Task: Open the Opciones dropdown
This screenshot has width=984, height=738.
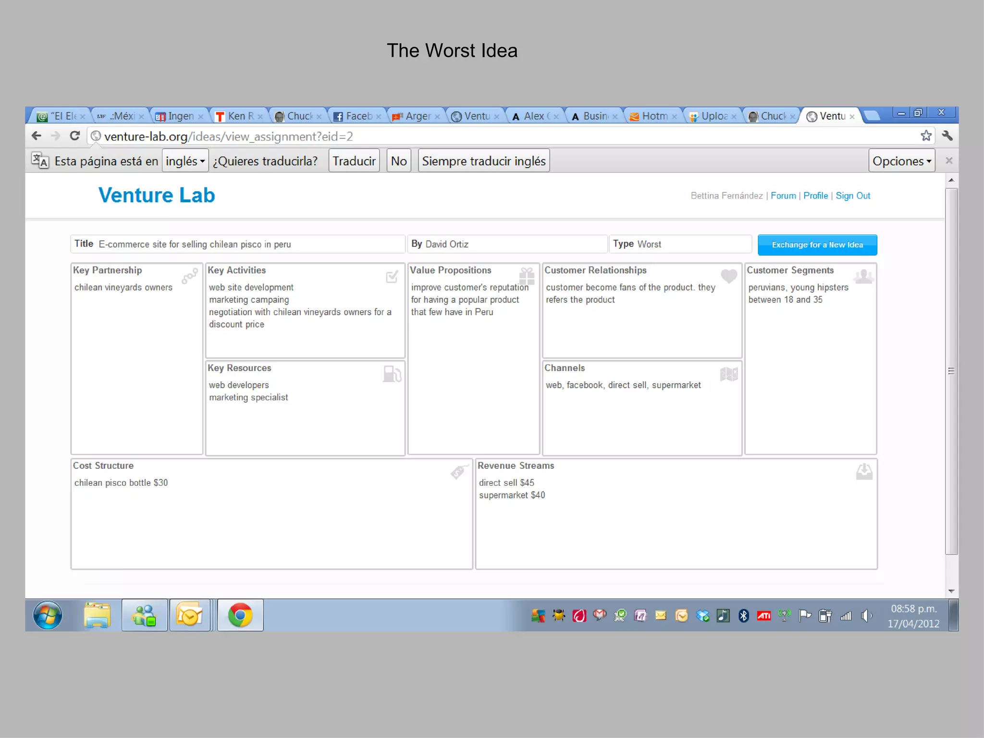Action: coord(901,161)
